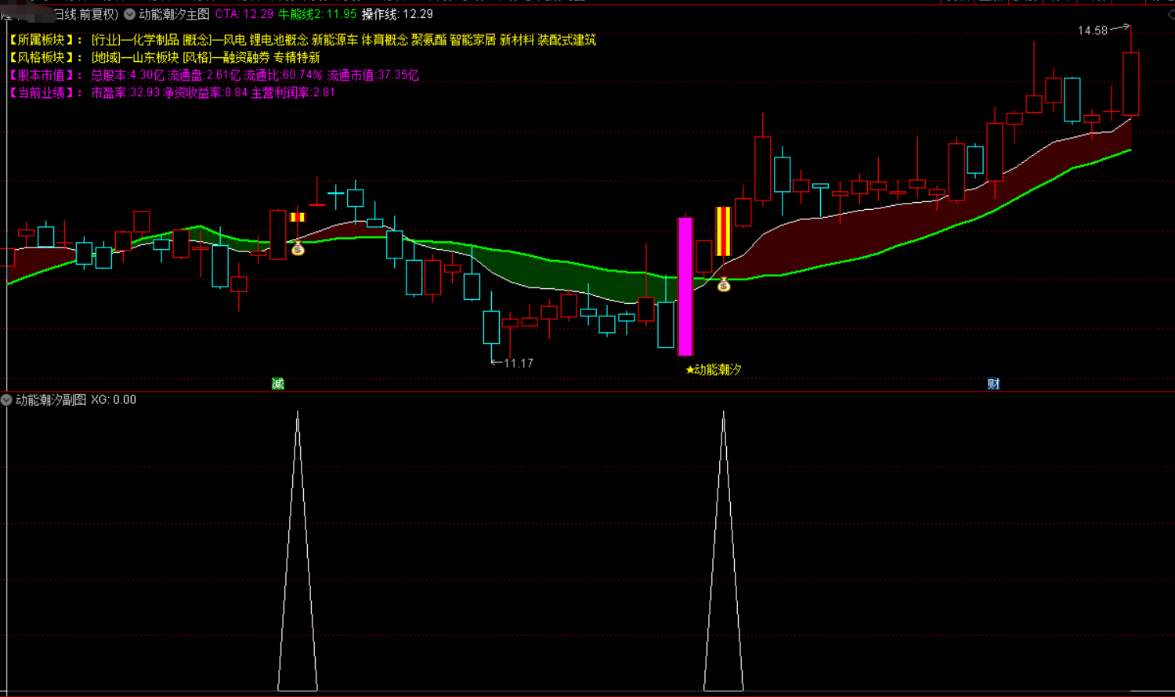Click the 山东板块 region label
The height and width of the screenshot is (697, 1175).
[154, 58]
